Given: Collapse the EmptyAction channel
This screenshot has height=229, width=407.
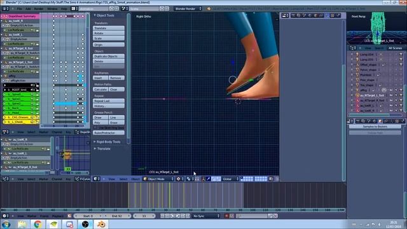Looking at the screenshot, I should point(3,39).
